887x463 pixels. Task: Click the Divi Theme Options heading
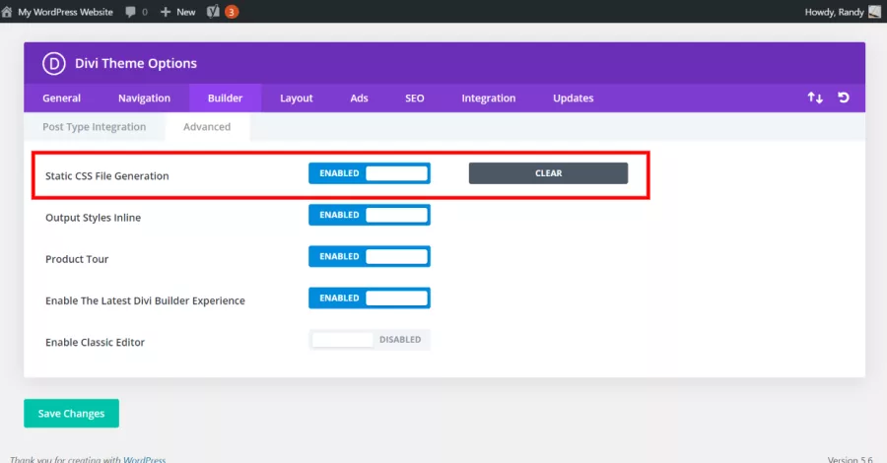136,63
